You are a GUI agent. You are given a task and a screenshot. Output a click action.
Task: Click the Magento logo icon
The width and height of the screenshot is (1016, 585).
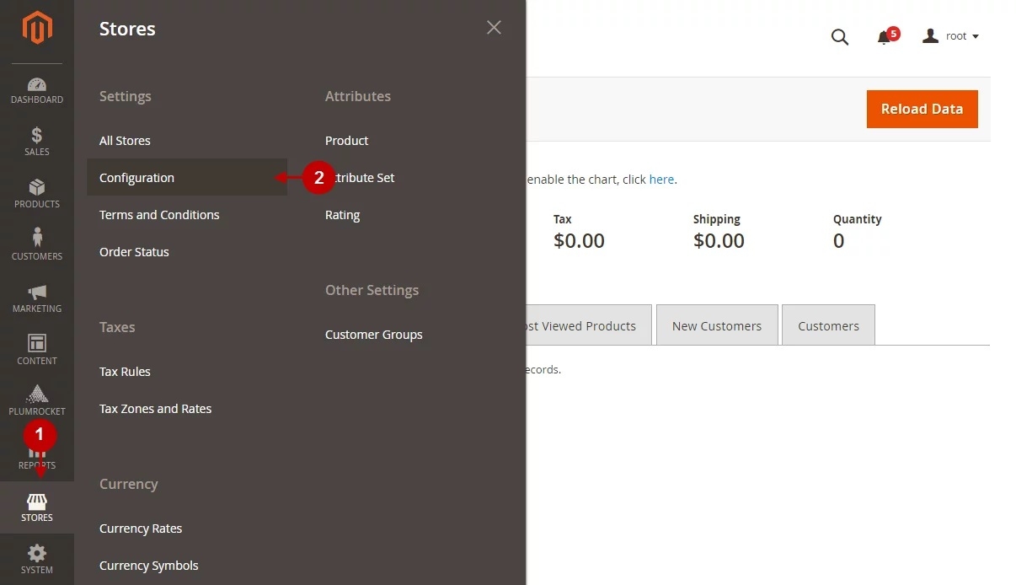37,28
